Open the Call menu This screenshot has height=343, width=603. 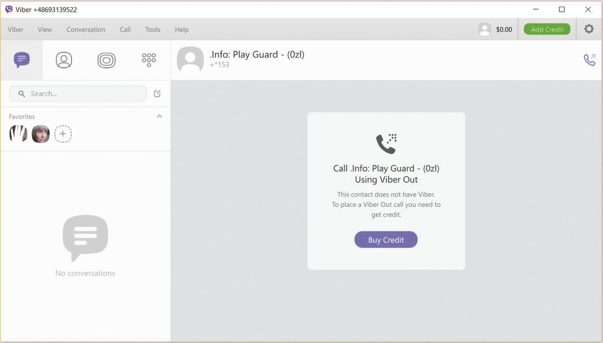(x=125, y=29)
